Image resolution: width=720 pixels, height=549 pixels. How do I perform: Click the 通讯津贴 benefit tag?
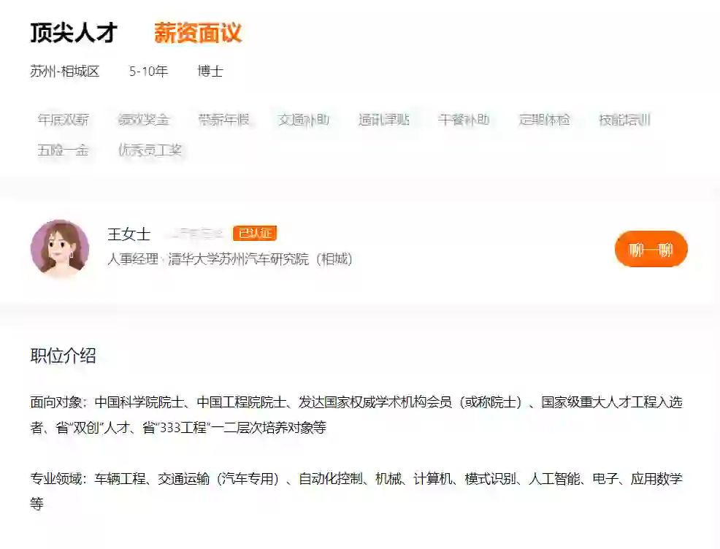click(x=385, y=120)
